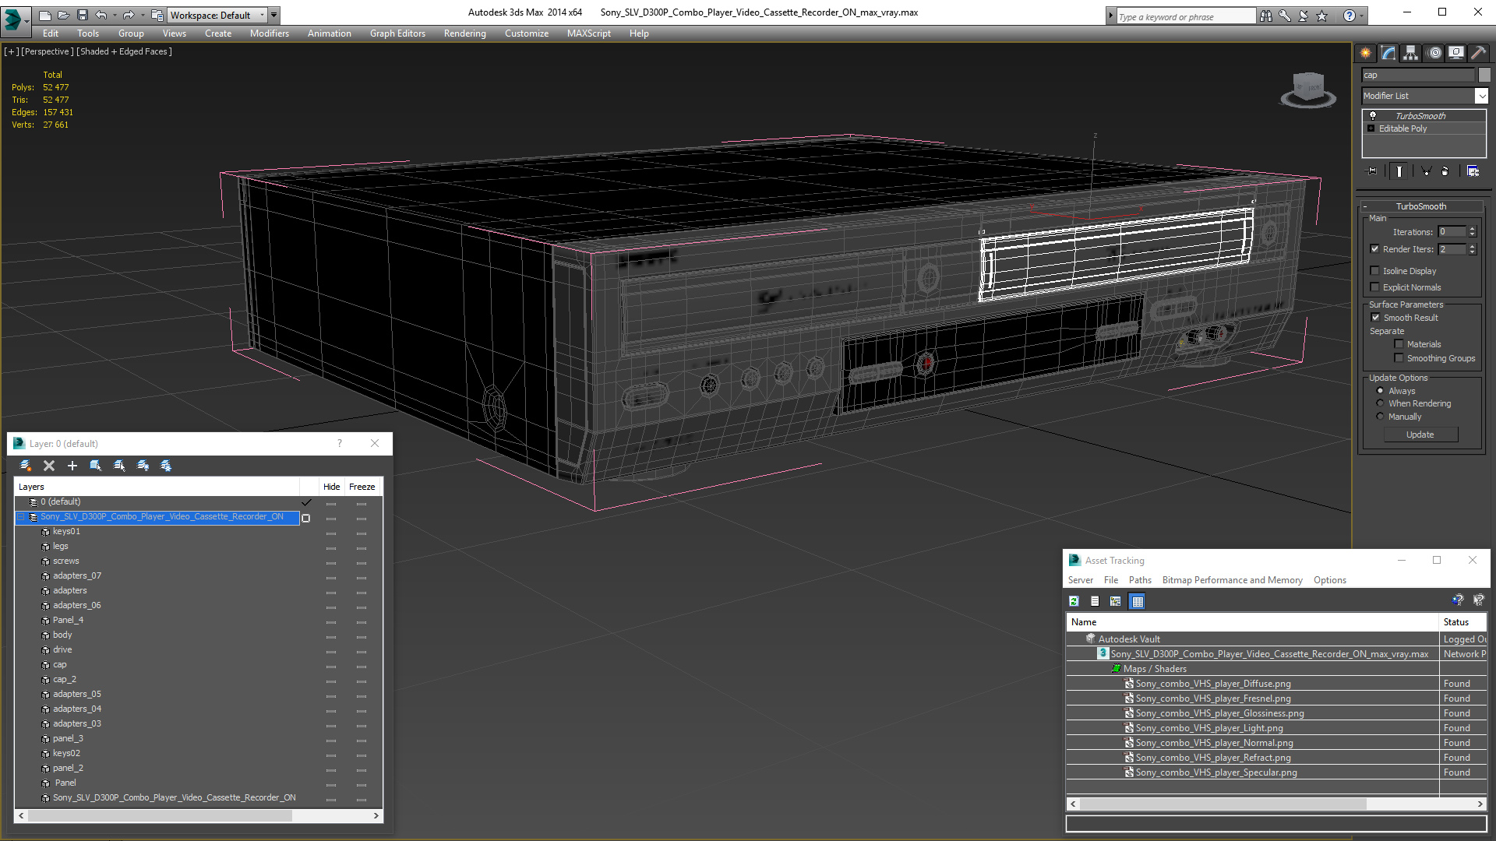Click Show End Result toggle icon
The image size is (1496, 841).
pos(1399,171)
